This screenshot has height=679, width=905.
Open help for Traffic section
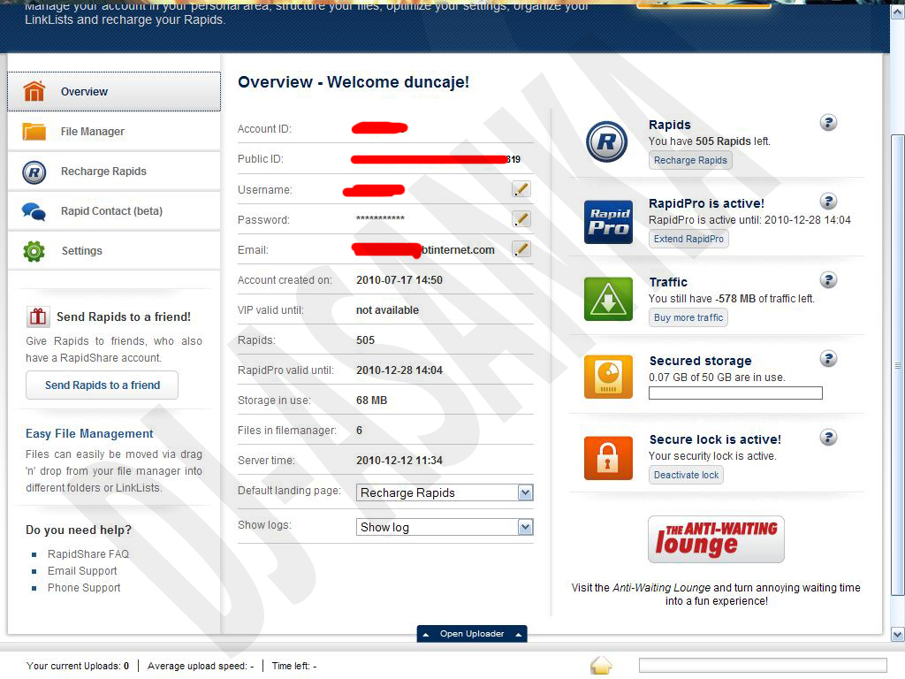click(x=828, y=280)
